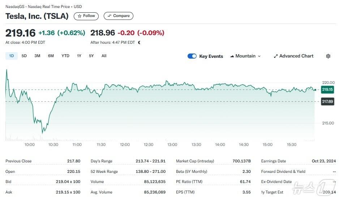This screenshot has height=200, width=339.
Task: Switch to the 5D time range
Action: point(24,56)
